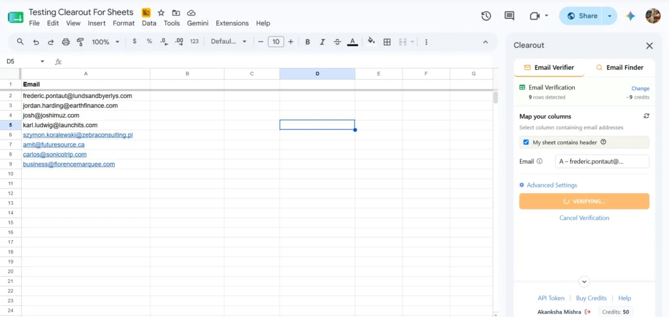The width and height of the screenshot is (669, 317).
Task: Open the text color picker
Action: click(352, 42)
